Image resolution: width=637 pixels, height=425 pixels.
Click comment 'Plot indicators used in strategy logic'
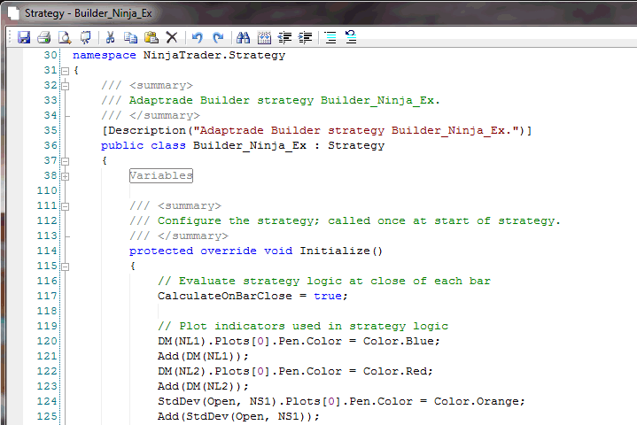(x=314, y=326)
